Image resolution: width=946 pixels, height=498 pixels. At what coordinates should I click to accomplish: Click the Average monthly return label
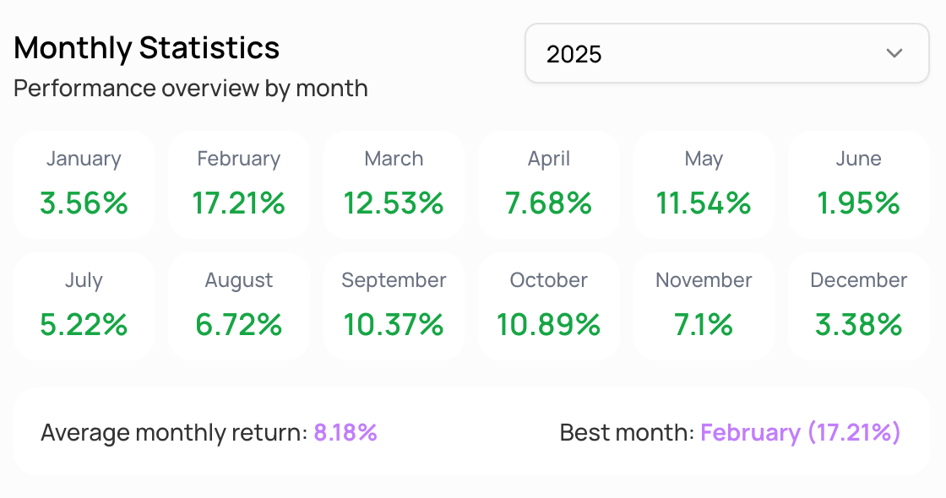(x=174, y=433)
